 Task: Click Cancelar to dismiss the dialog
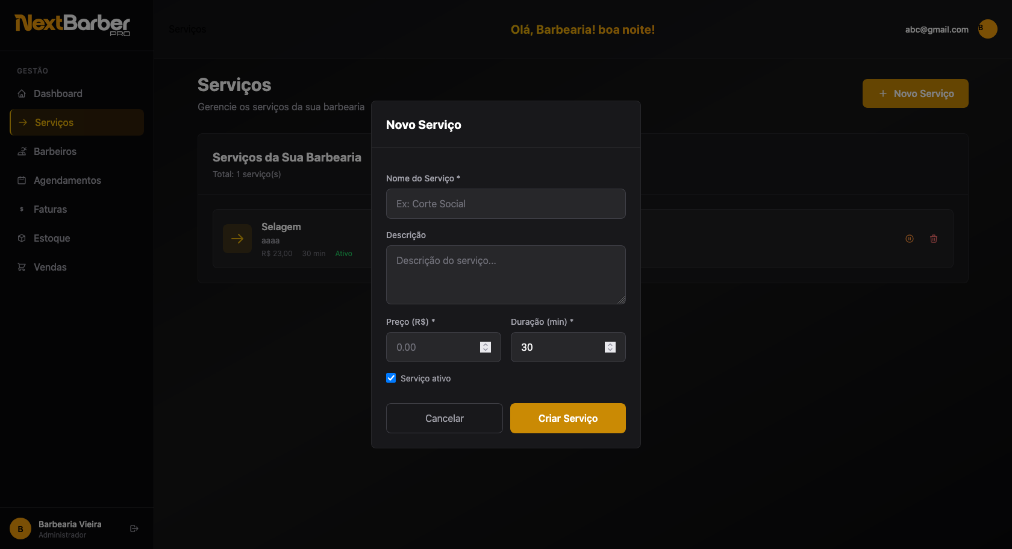(444, 418)
